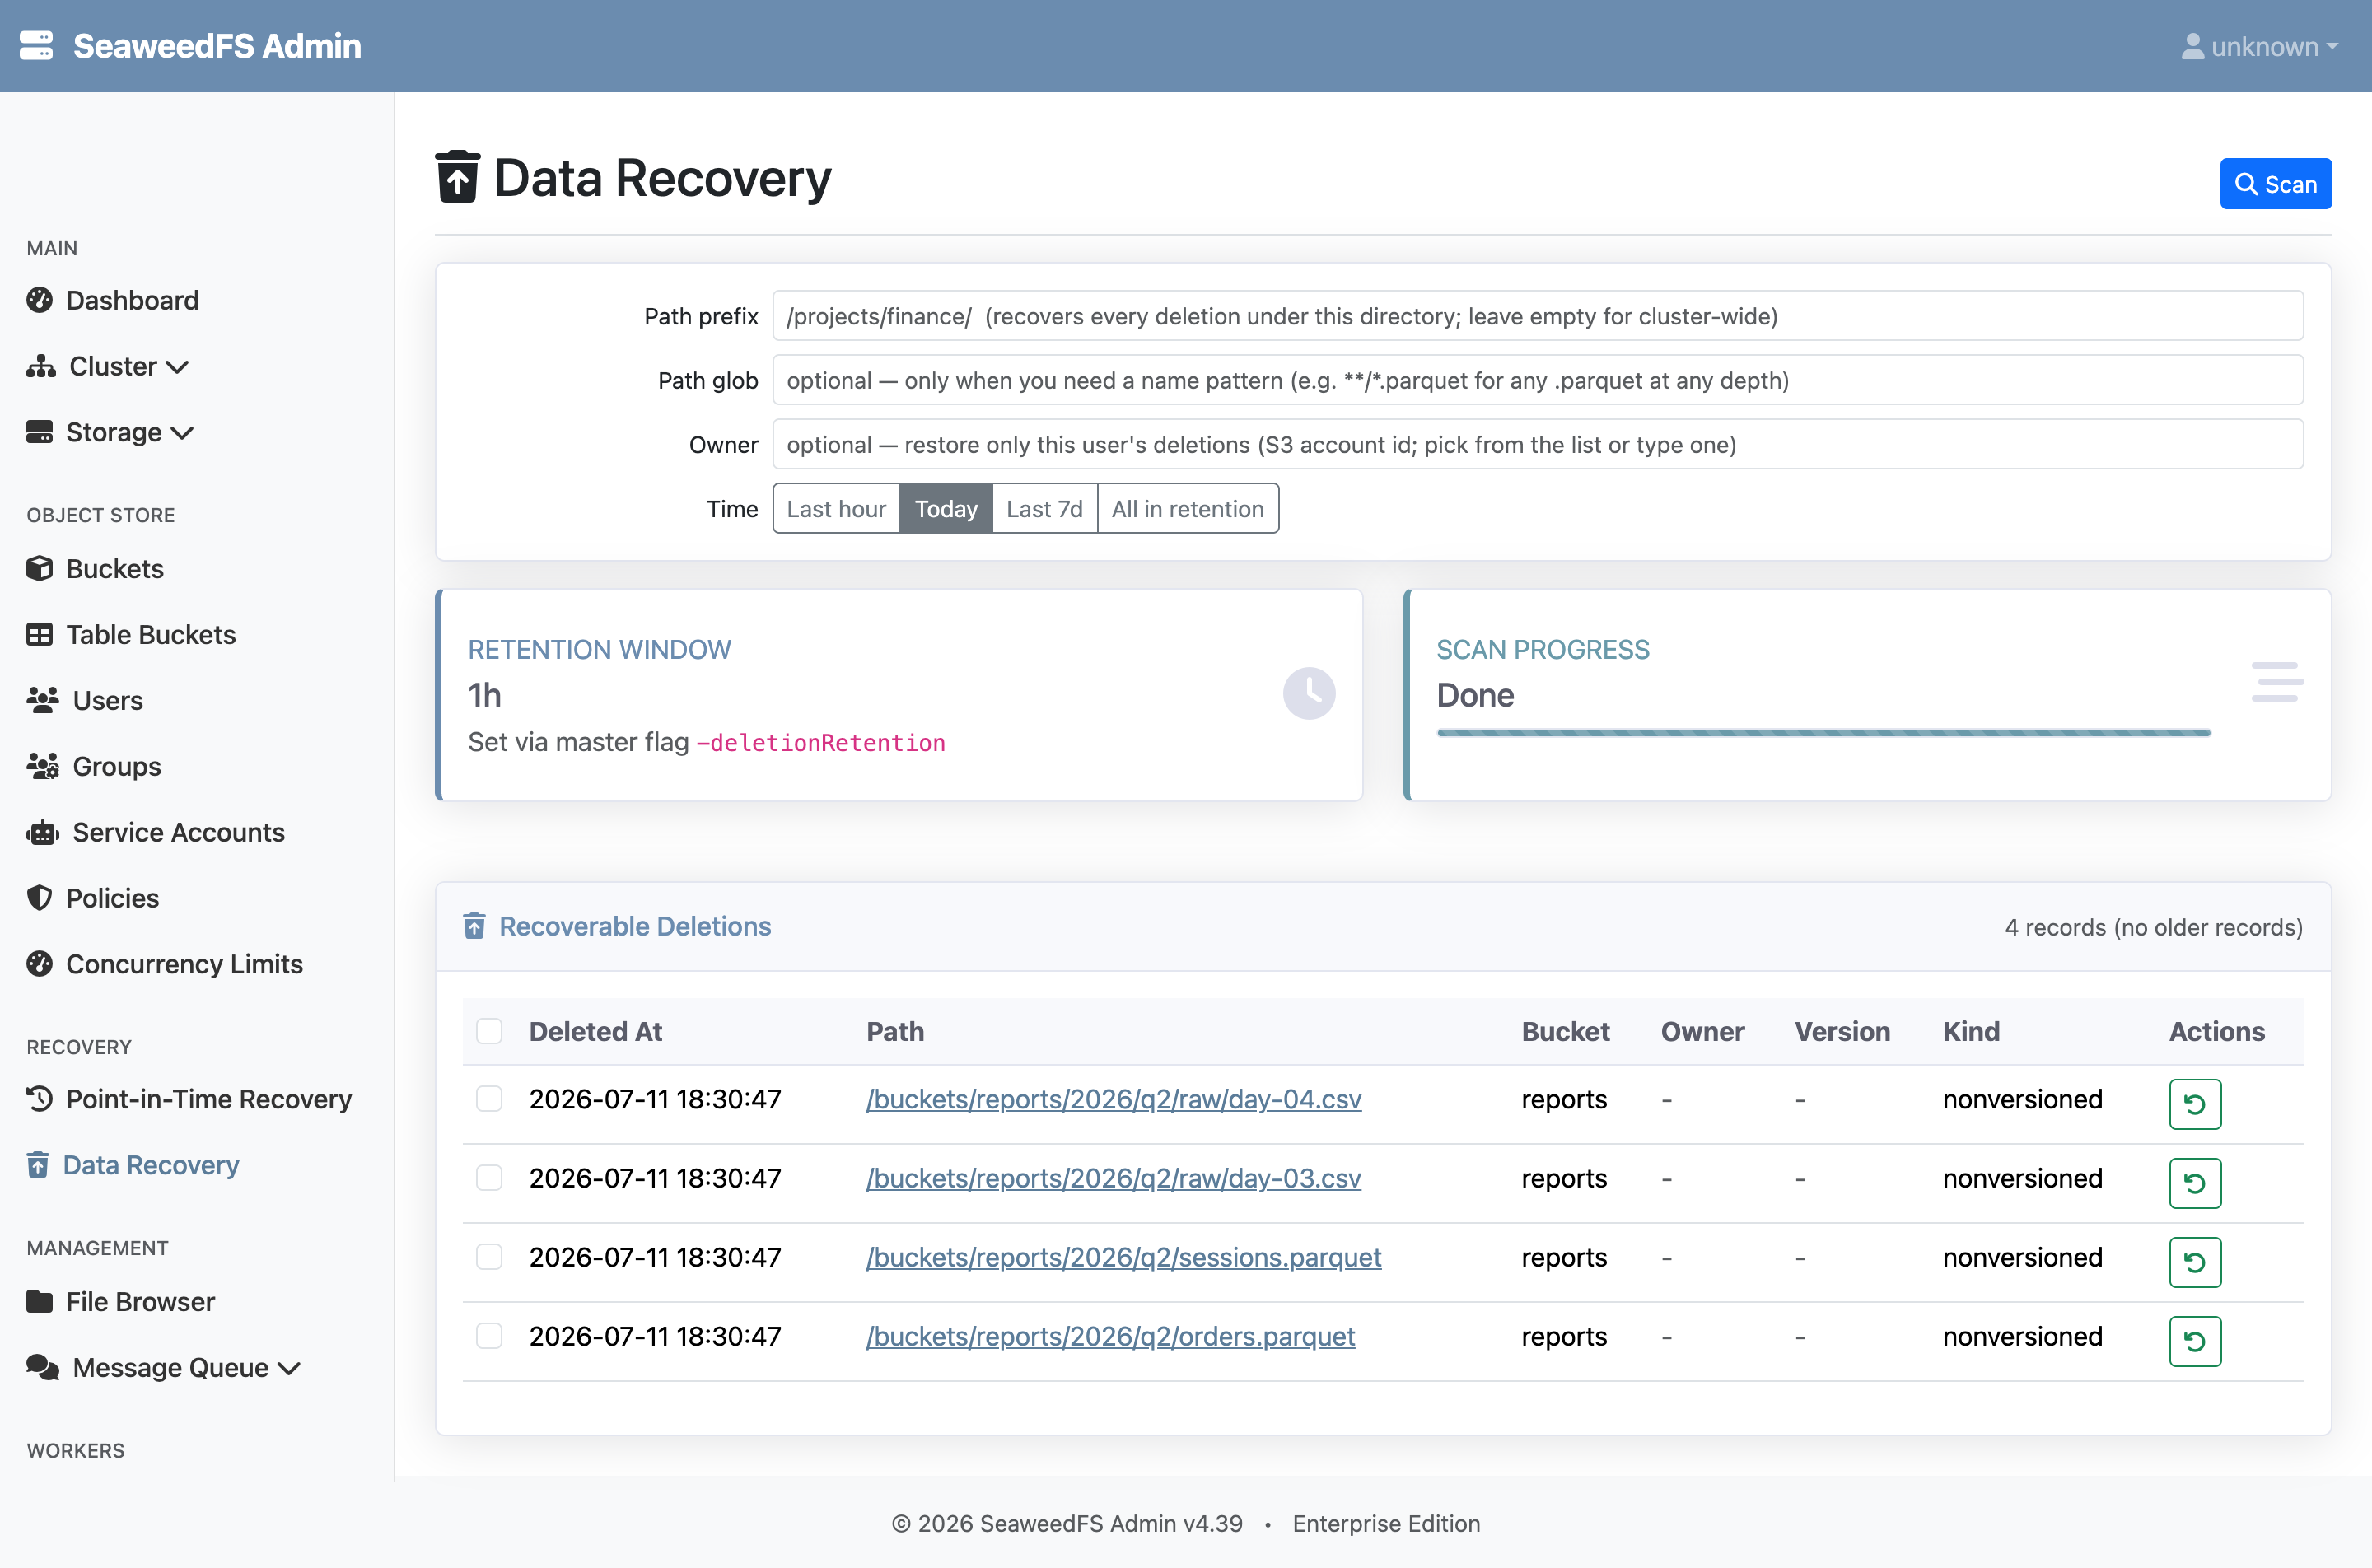Click the Buckets cube icon

(40, 568)
